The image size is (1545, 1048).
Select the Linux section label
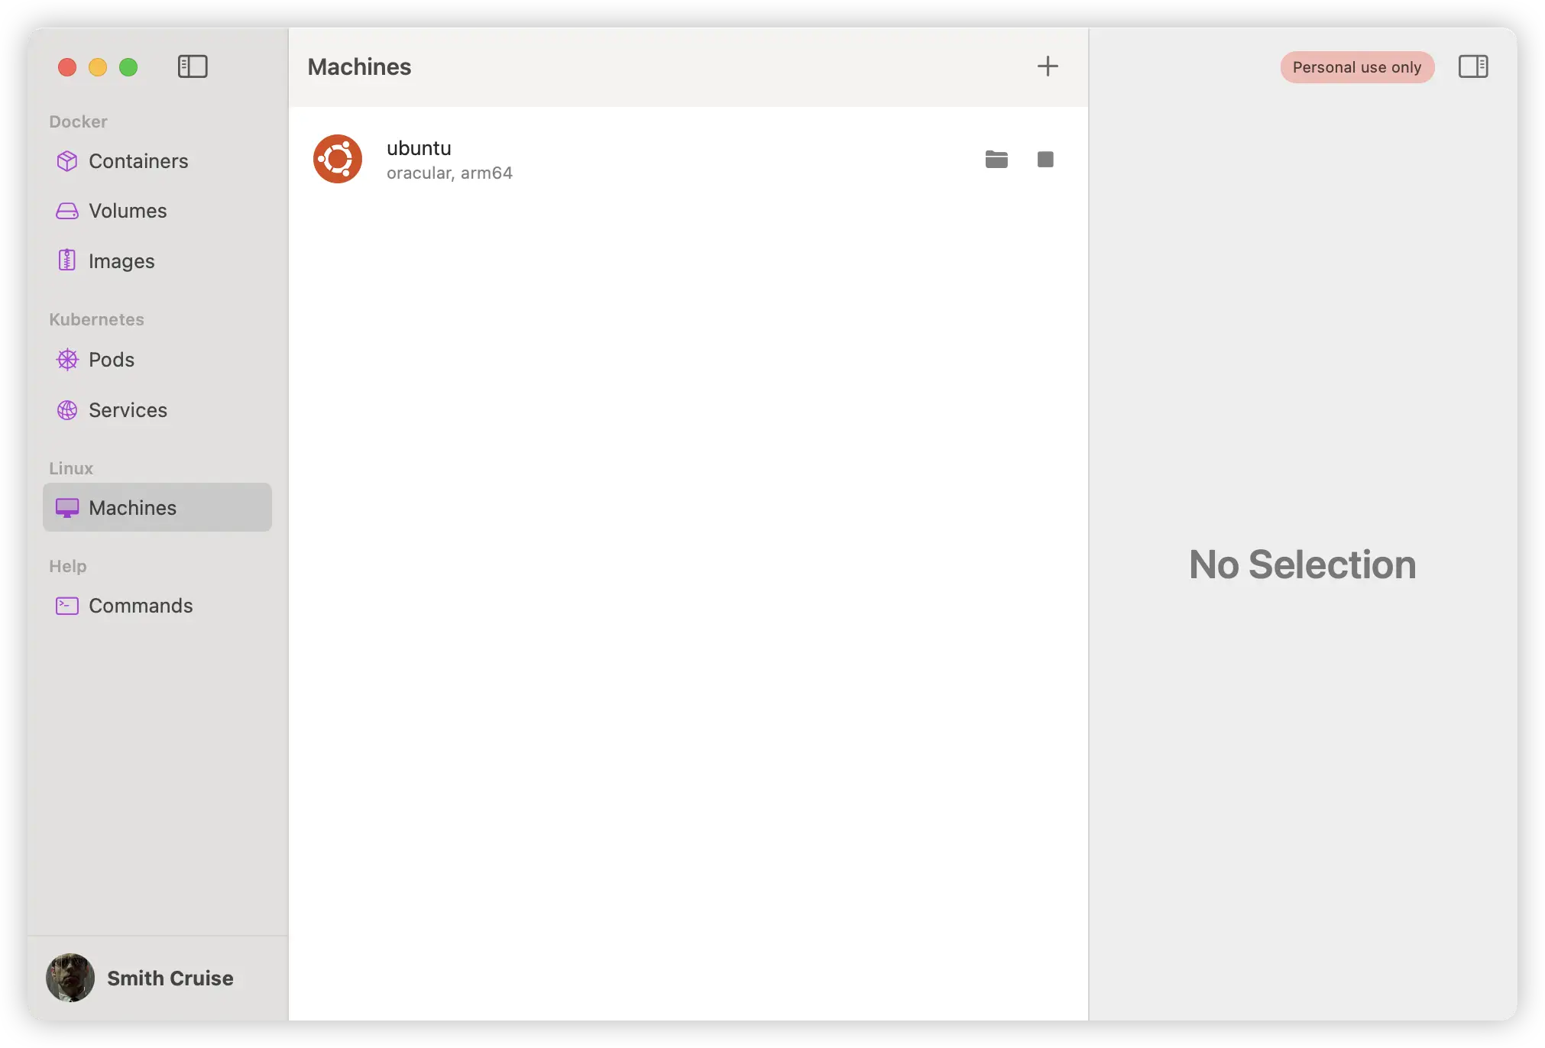pos(70,467)
